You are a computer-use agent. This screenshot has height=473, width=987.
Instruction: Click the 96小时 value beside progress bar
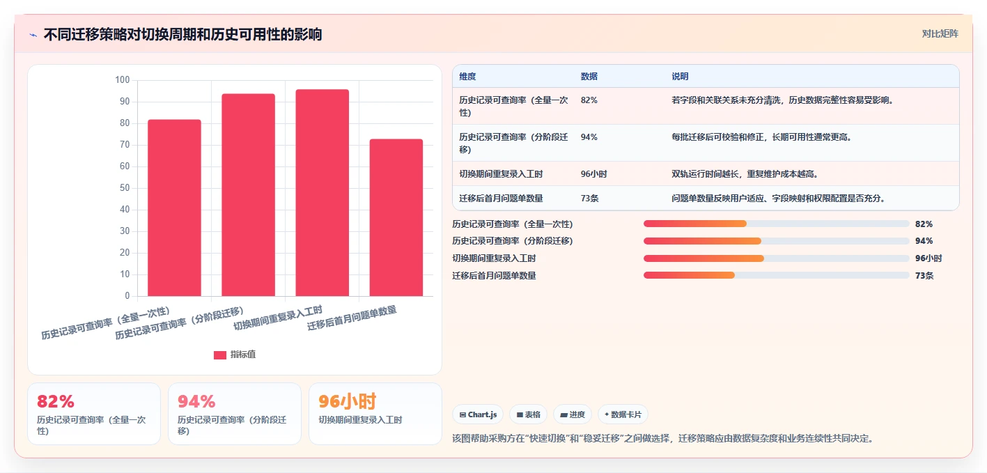(x=928, y=258)
